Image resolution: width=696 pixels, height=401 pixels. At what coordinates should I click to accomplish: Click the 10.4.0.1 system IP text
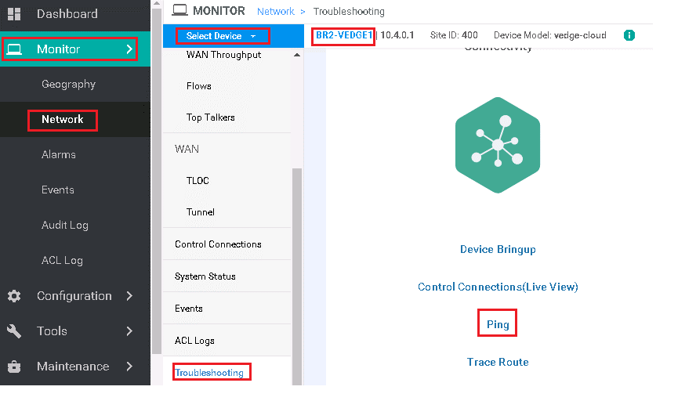tap(397, 35)
